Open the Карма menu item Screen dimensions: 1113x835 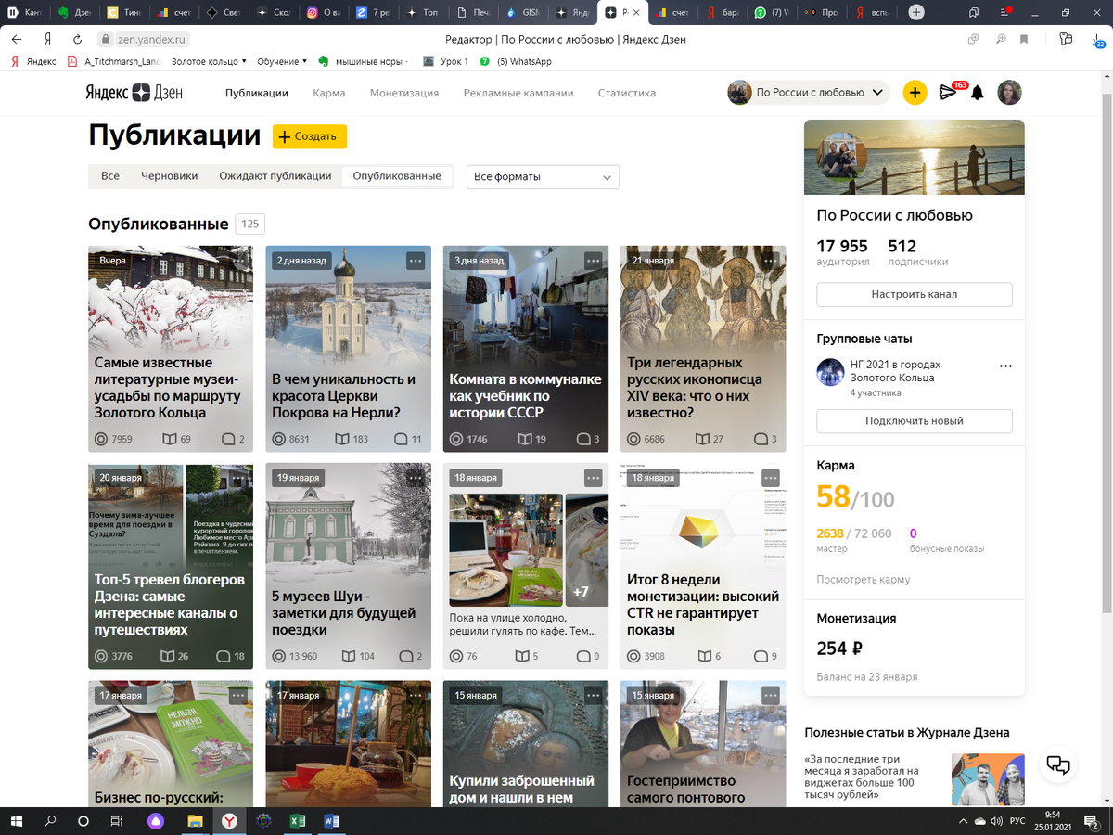coord(329,93)
